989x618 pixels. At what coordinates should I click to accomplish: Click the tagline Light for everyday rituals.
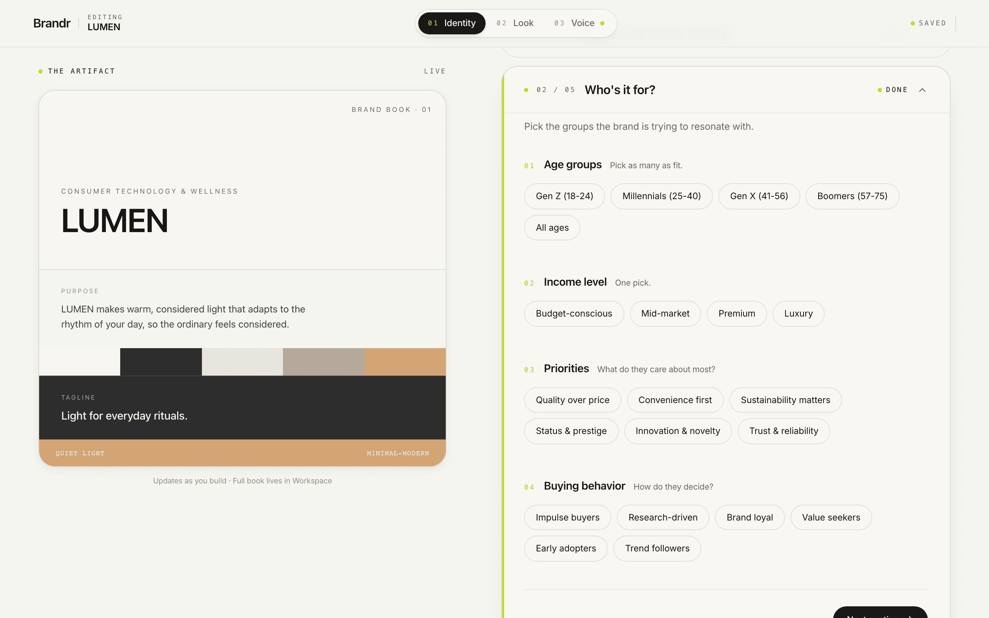[124, 416]
